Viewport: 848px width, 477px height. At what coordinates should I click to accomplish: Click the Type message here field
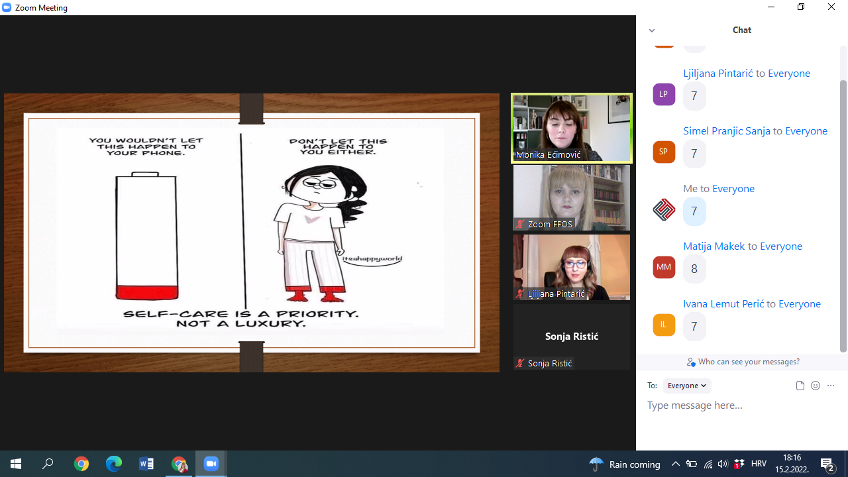click(x=742, y=405)
